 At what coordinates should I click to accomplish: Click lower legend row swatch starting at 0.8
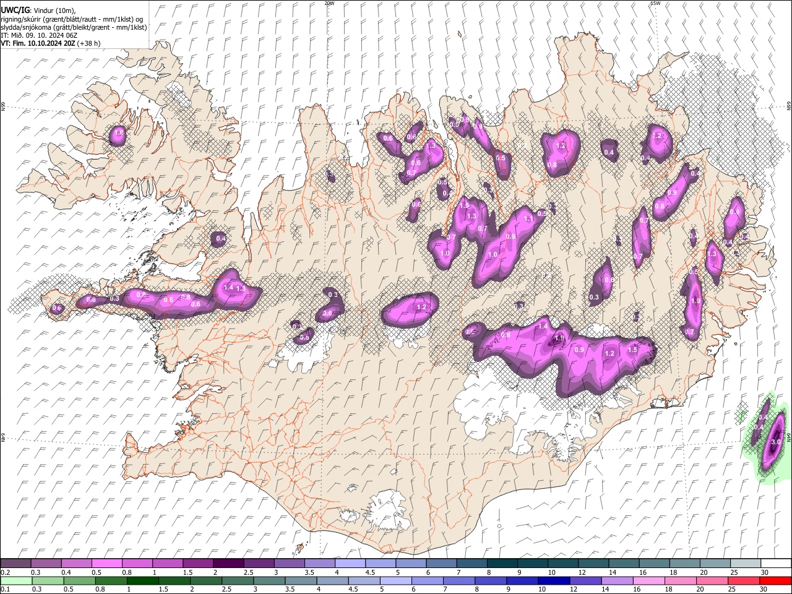click(x=112, y=580)
